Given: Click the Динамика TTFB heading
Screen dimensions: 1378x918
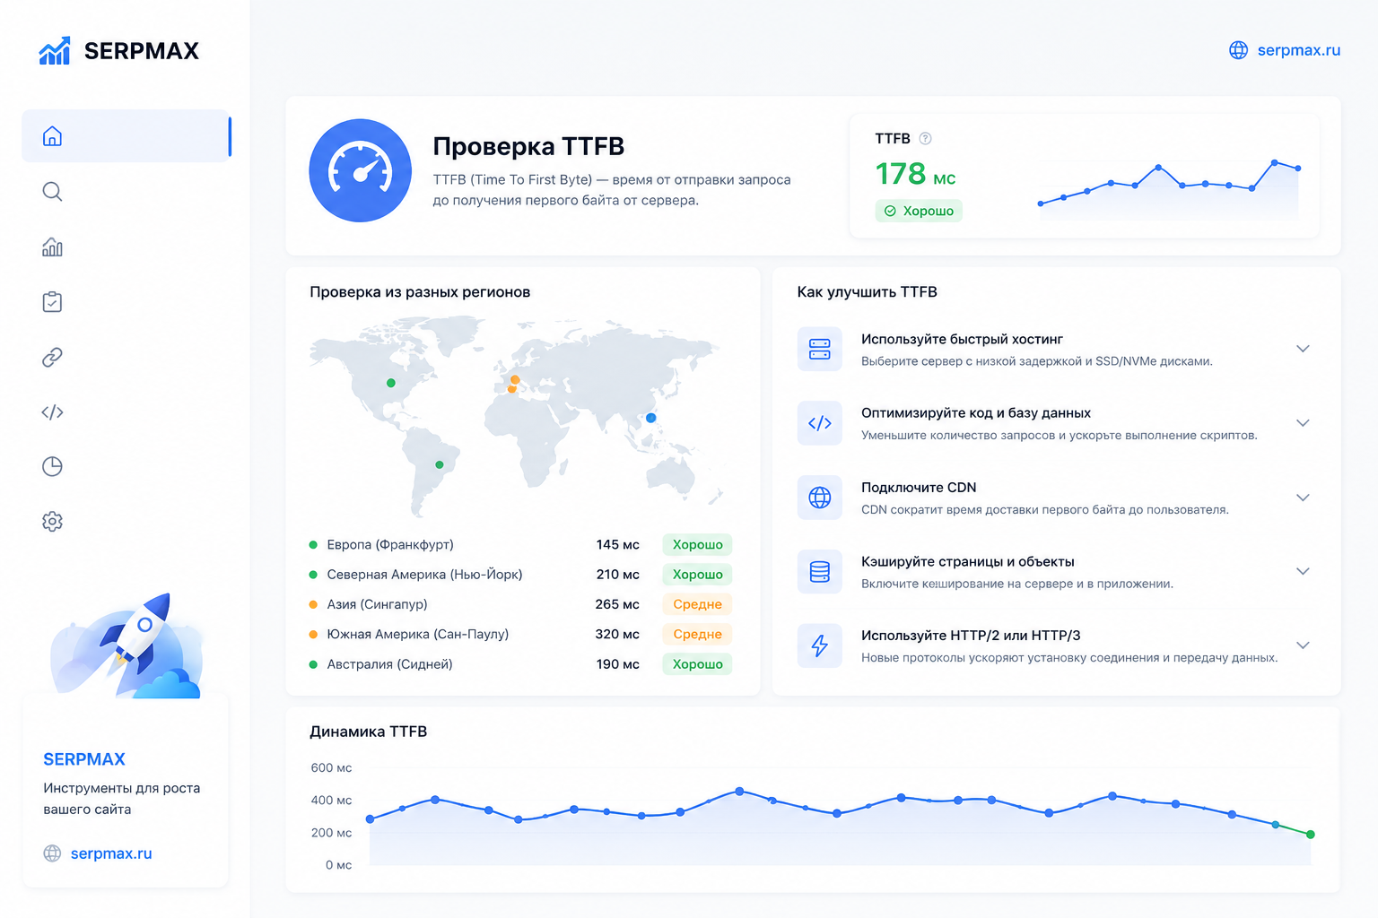Looking at the screenshot, I should tap(369, 732).
